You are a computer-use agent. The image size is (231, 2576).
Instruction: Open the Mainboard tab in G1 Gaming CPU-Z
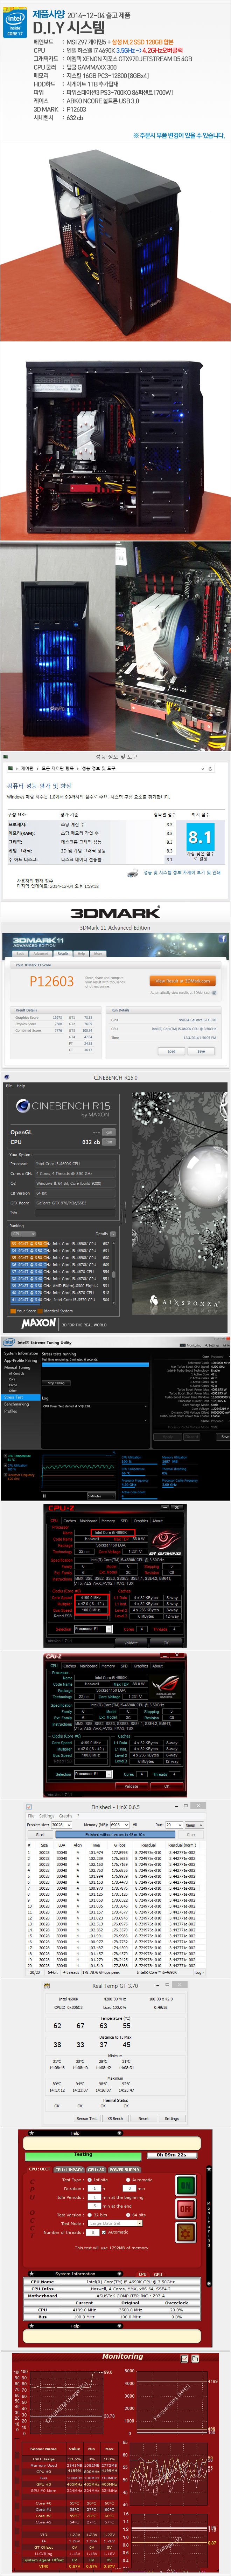point(89,1521)
